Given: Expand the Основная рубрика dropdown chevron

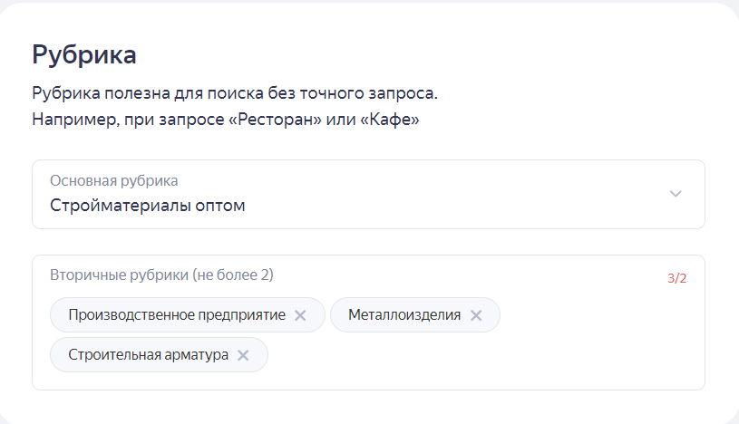Looking at the screenshot, I should [676, 194].
